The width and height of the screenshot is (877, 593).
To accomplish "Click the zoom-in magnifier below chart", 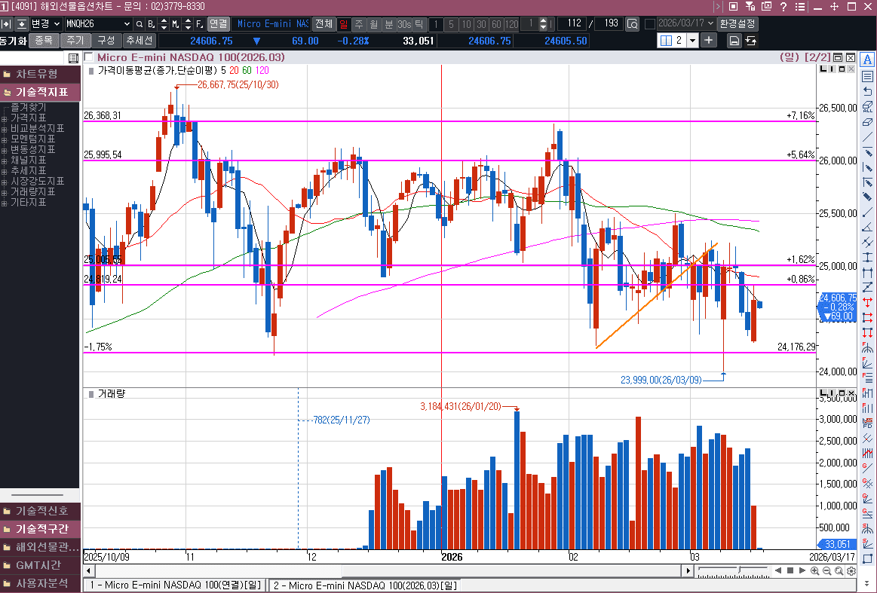I will click(x=815, y=571).
